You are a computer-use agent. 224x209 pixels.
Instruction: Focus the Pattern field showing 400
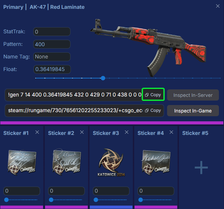(x=52, y=44)
